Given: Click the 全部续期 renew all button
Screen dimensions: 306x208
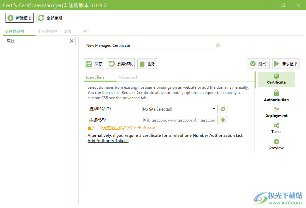Looking at the screenshot, I should click(50, 18).
